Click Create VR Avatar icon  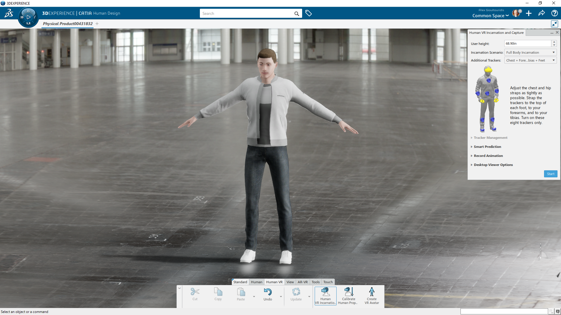click(x=372, y=292)
